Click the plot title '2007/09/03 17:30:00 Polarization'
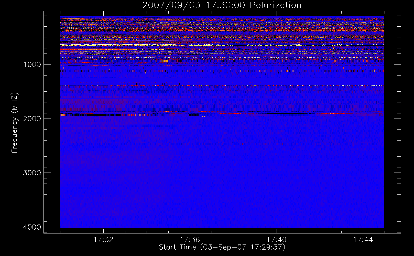 [x=222, y=5]
